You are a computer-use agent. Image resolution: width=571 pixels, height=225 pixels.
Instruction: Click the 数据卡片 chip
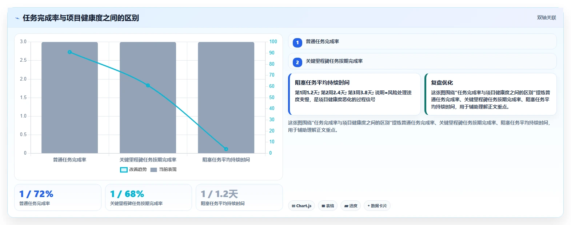point(377,206)
